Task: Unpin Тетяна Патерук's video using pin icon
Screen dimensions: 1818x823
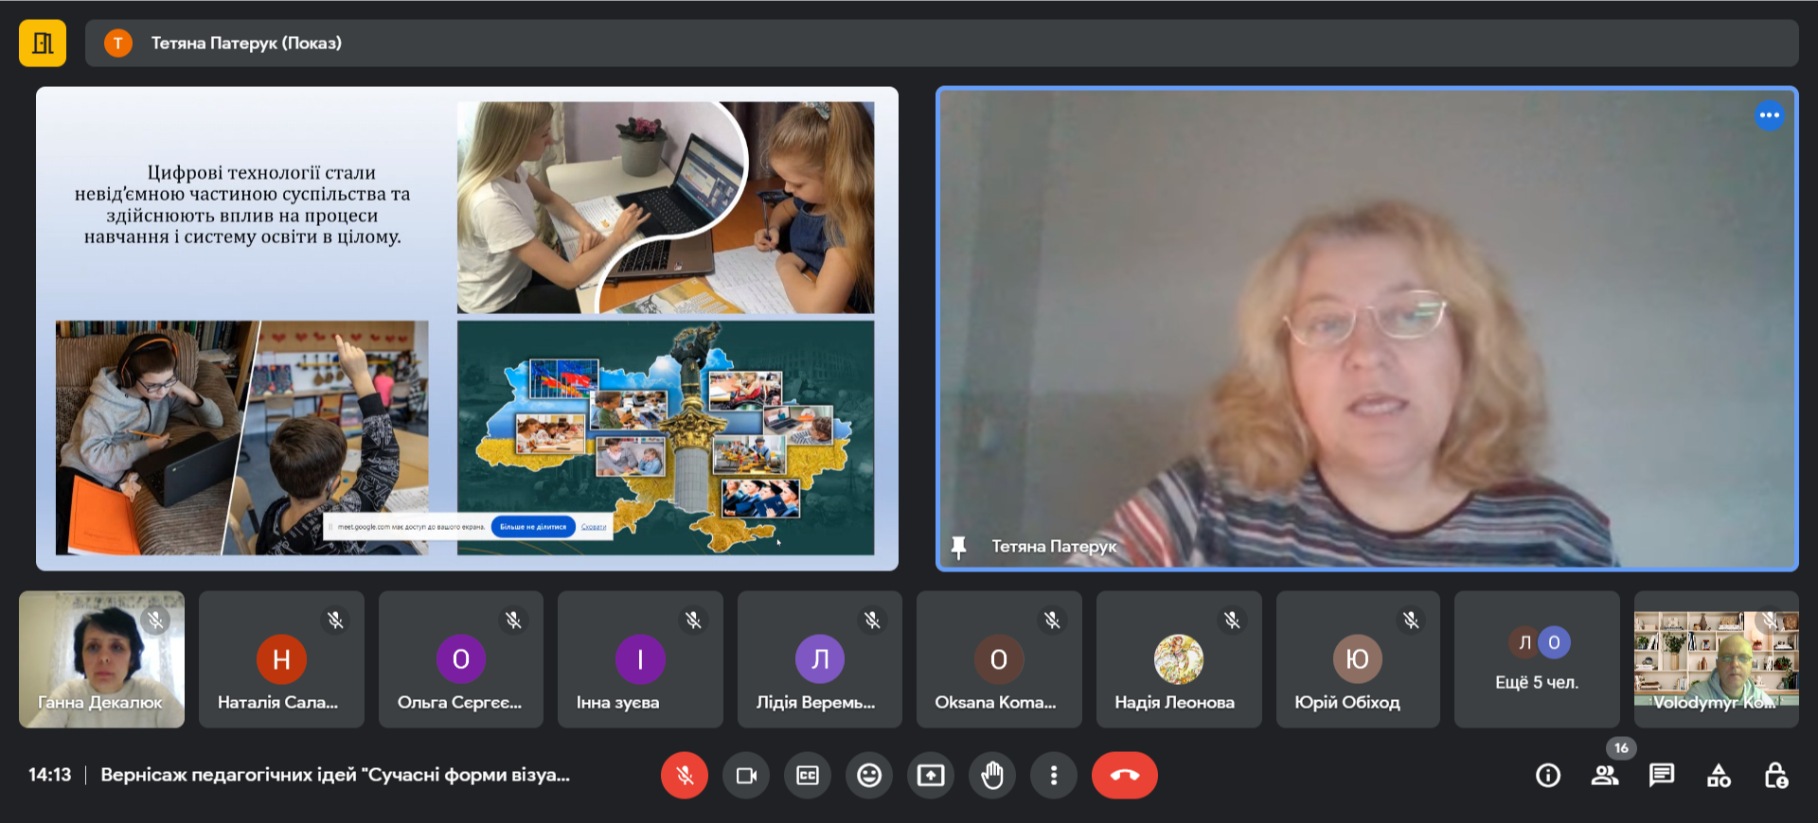Action: [x=958, y=547]
